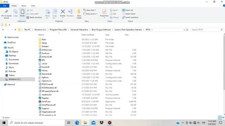Navigate to Blue Tongue Software breadcrumb
Image resolution: width=225 pixels, height=126 pixels.
[101, 30]
